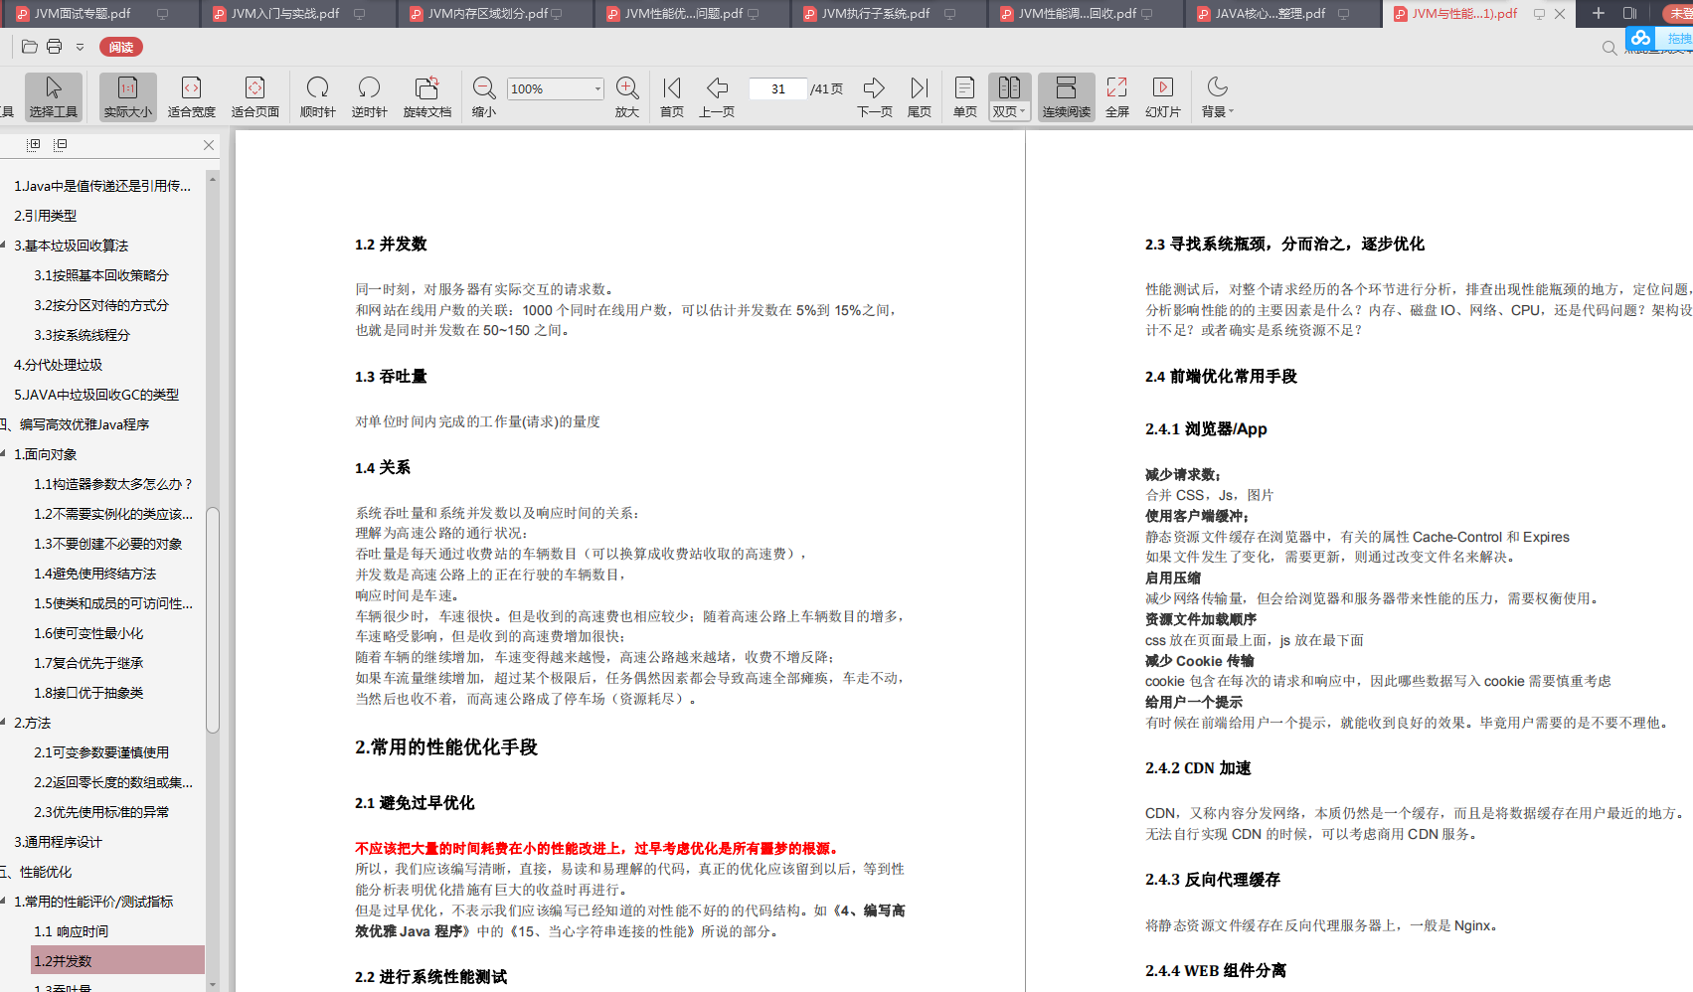
Task: Click the screen icon on JVM面试专题.pdf tab
Action: pyautogui.click(x=162, y=14)
